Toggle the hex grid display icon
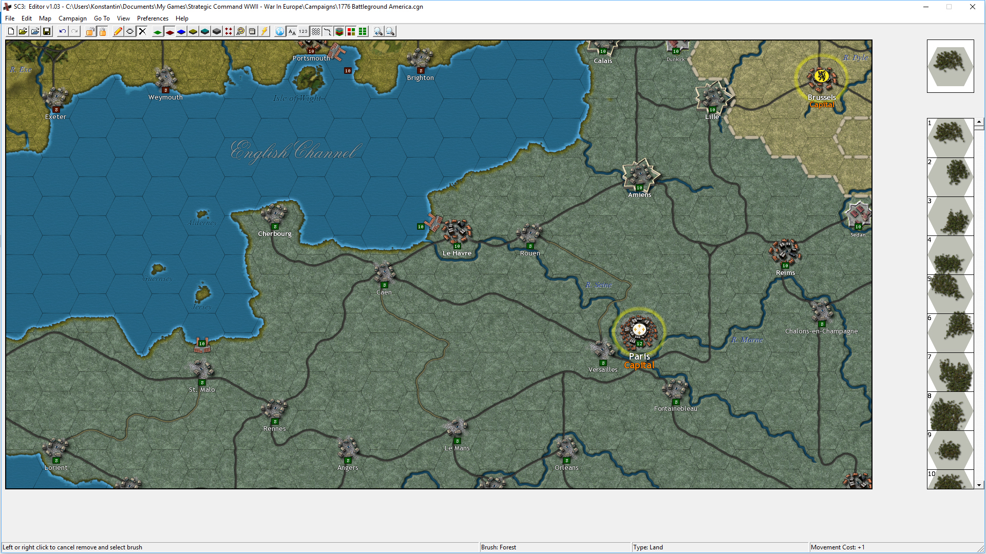This screenshot has width=986, height=554. tap(315, 31)
